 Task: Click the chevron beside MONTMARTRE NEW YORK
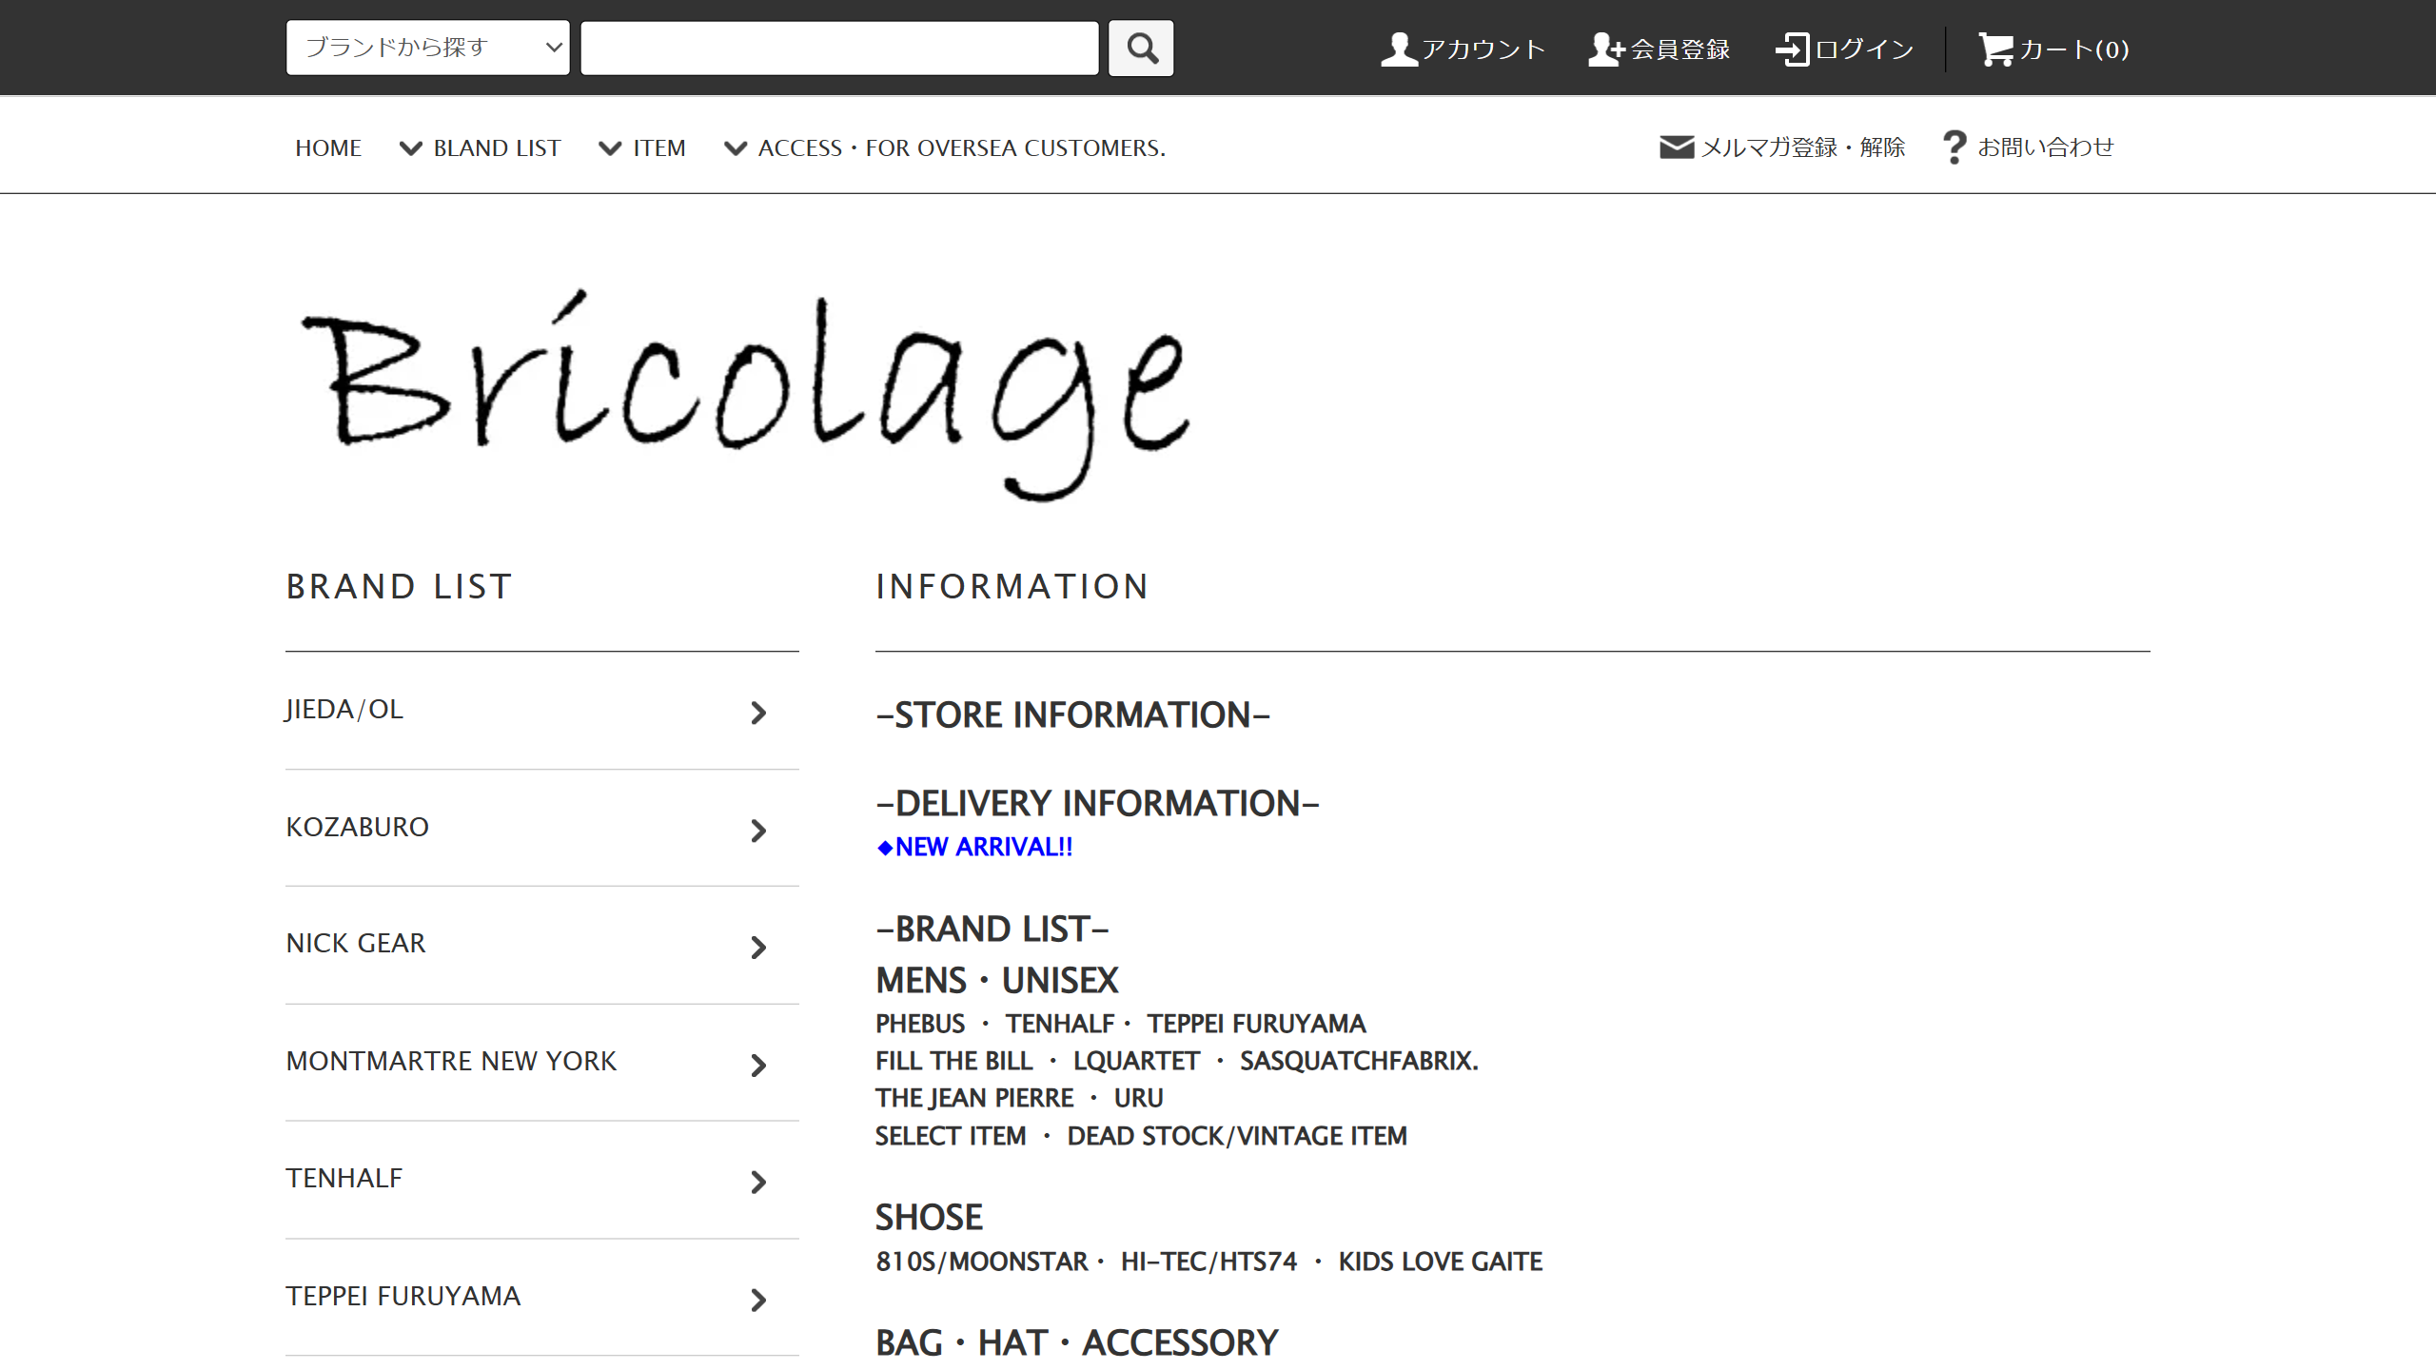(758, 1066)
